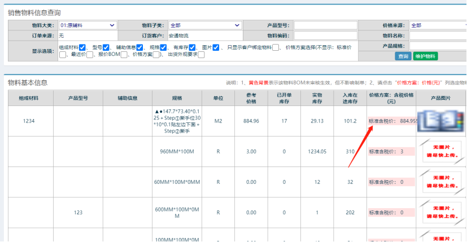467x242 pixels.
Task: Open product image thumbnail for material 1234
Action: click(x=441, y=121)
